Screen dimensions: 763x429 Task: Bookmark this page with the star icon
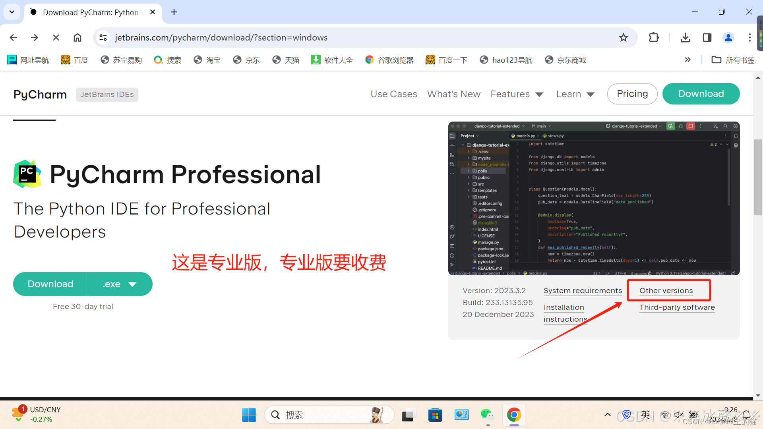point(623,37)
